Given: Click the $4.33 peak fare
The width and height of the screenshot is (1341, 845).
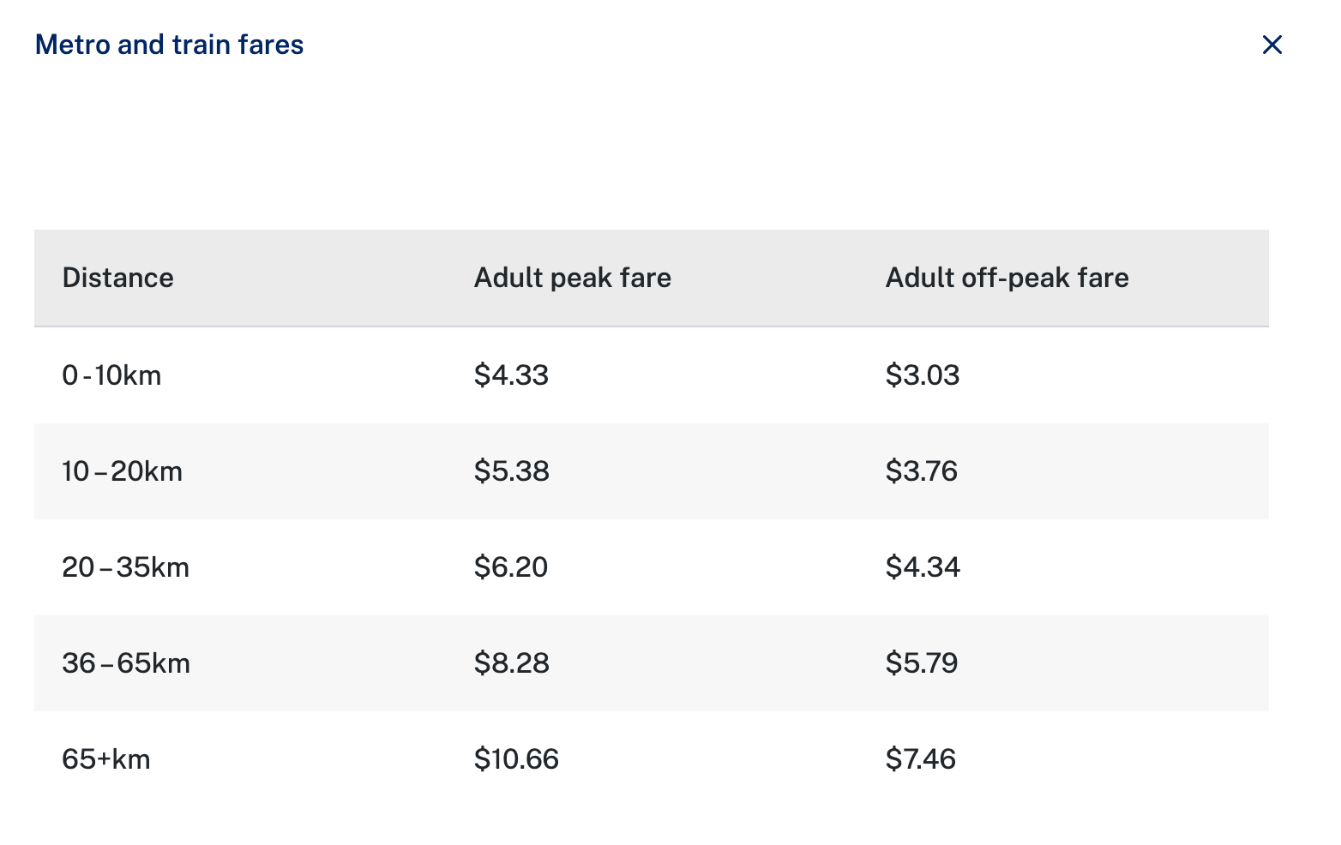Looking at the screenshot, I should click(x=511, y=375).
